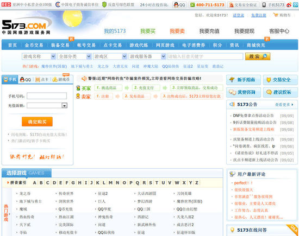Viewport: 299px width, 236px height.
Task: Click the 免费注册 register link
Action: pyautogui.click(x=259, y=15)
